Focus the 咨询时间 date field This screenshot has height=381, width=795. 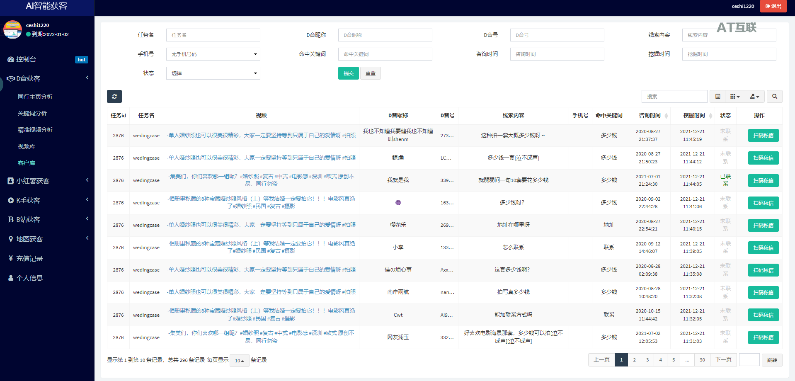(557, 54)
